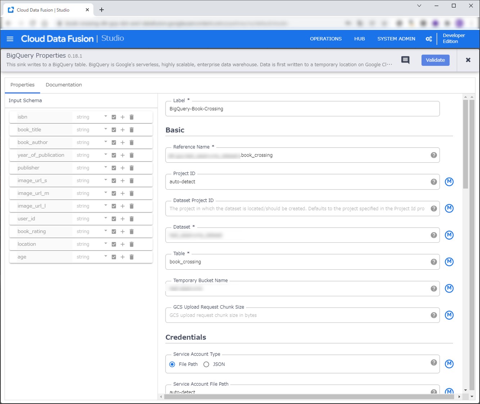This screenshot has height=404, width=480.
Task: Open HUB in the top navigation
Action: click(359, 39)
